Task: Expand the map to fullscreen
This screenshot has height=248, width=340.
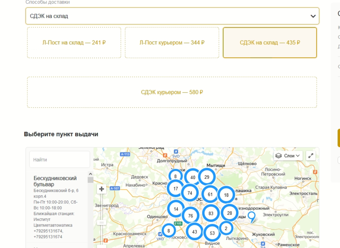Action: coord(311,155)
